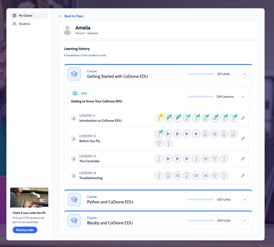Click the yellow in-progress quiz icon in Lesson 1.1
The image size is (274, 247).
point(159,118)
